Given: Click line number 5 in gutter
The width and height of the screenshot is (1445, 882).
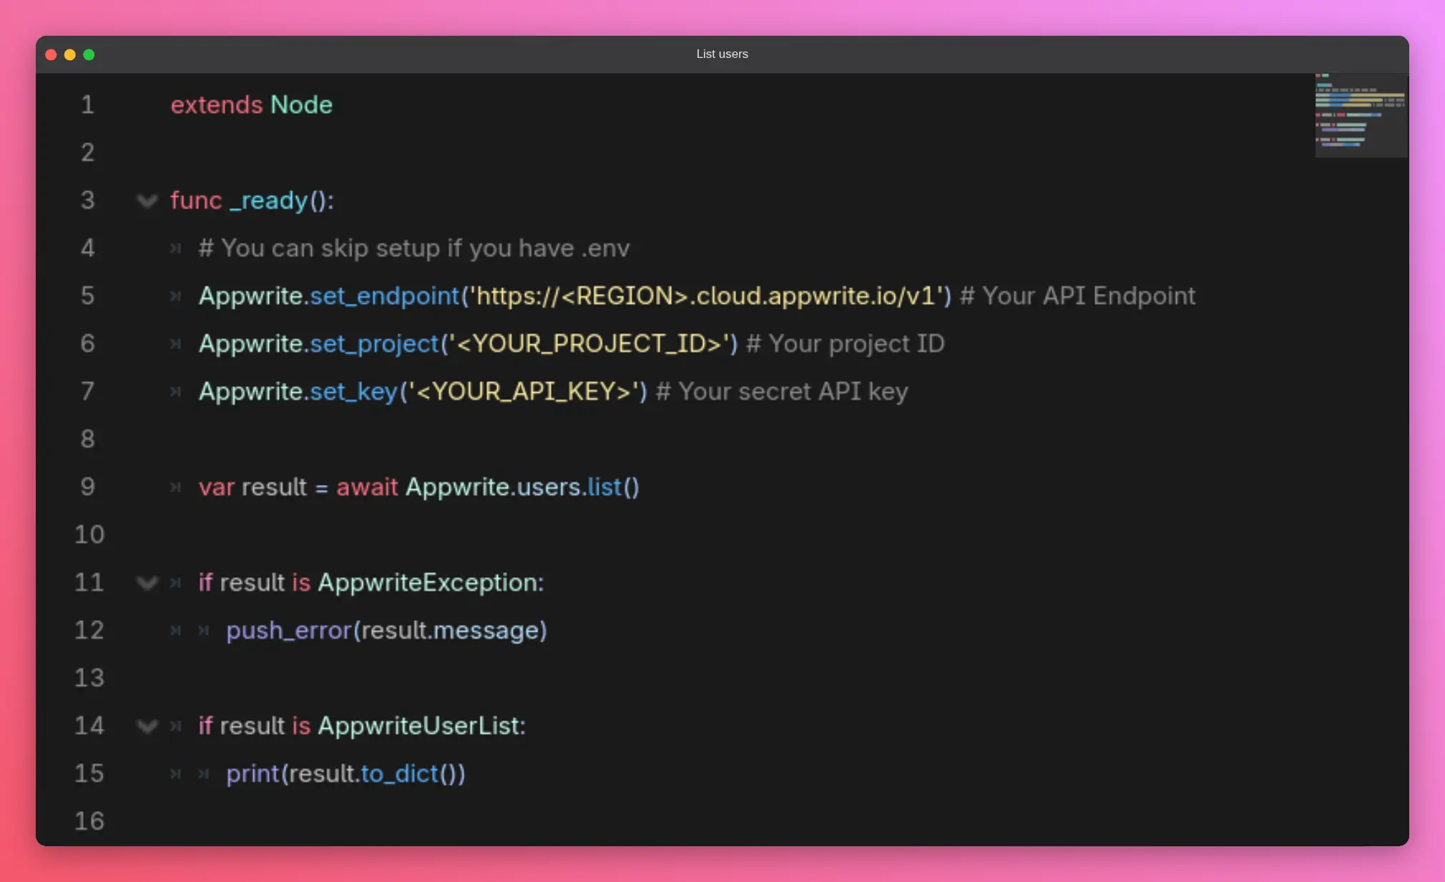Looking at the screenshot, I should pyautogui.click(x=87, y=295).
